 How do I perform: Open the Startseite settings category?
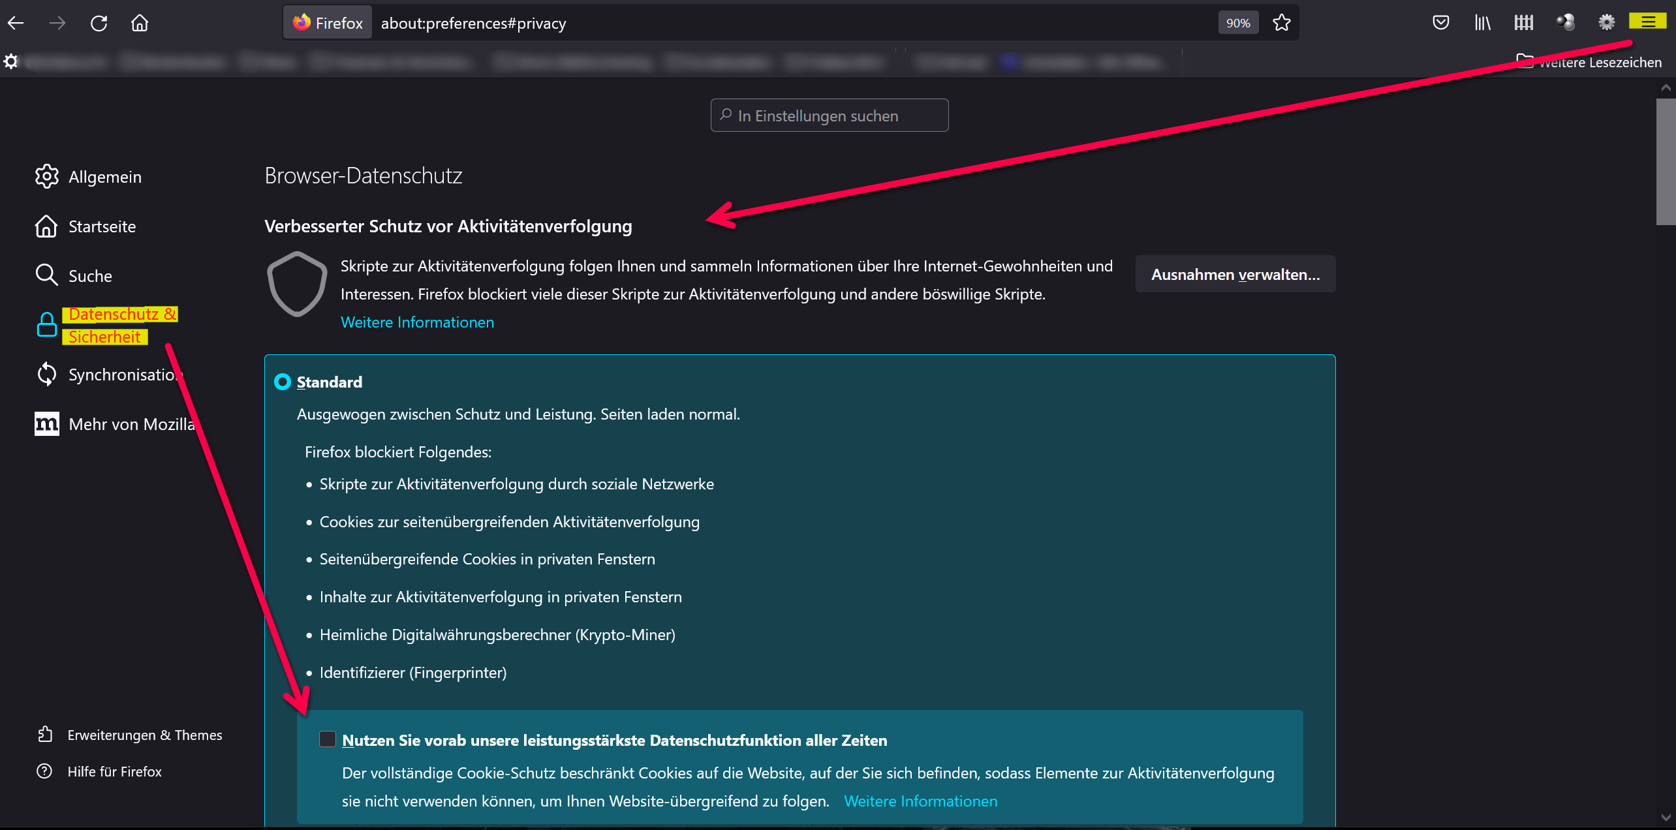tap(85, 226)
